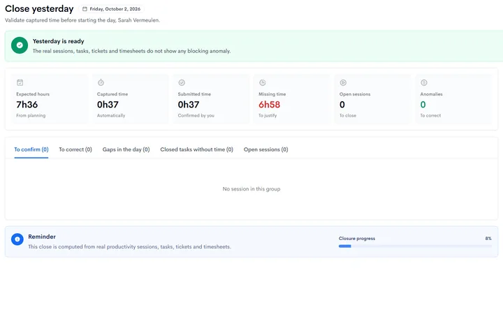
Task: Click the 'Reminder' heading
Action: tap(42, 237)
